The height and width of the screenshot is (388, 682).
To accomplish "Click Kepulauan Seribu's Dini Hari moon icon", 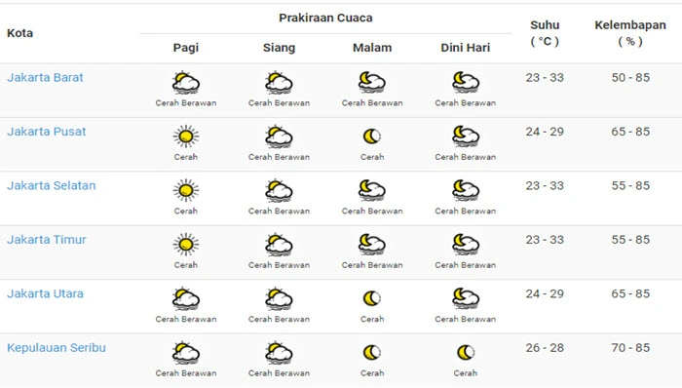I will (x=466, y=352).
